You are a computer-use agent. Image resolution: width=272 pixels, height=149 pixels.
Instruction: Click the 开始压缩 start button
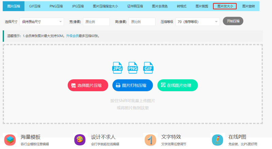pos(233,21)
